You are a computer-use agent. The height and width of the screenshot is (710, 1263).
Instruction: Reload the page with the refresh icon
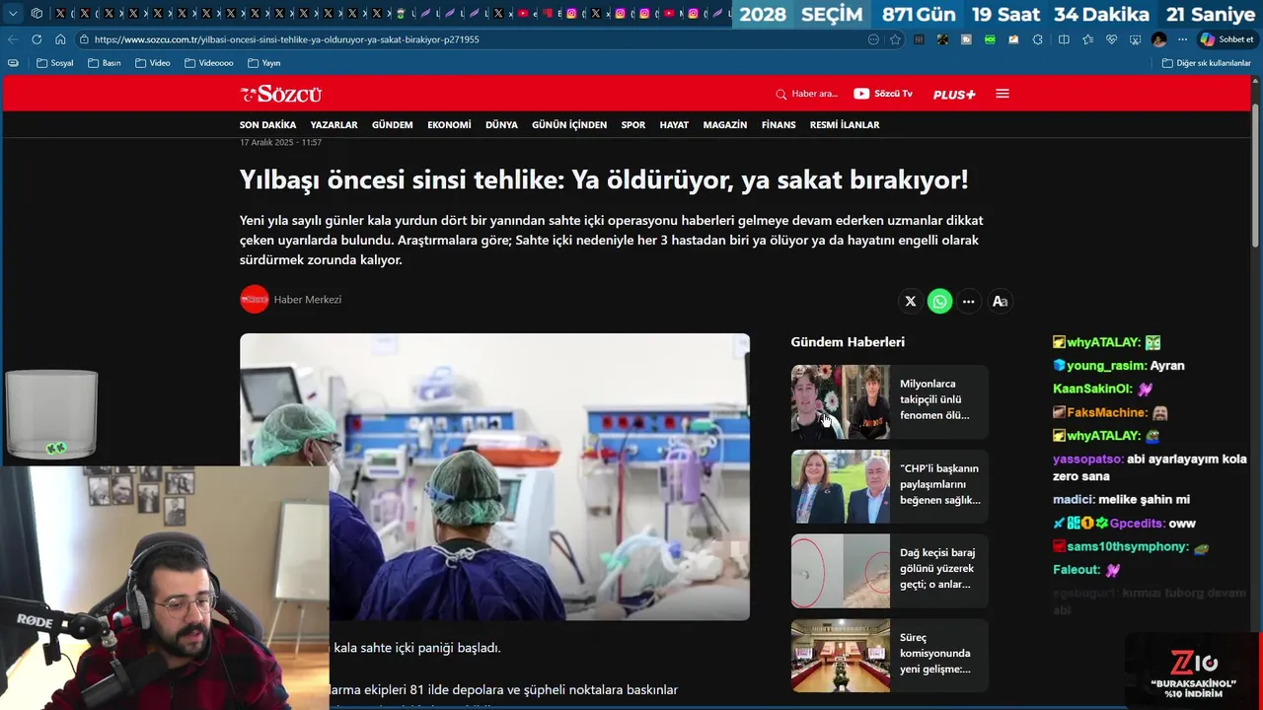click(37, 39)
